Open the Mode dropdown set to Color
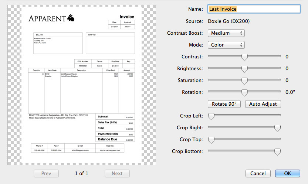 (x=226, y=45)
